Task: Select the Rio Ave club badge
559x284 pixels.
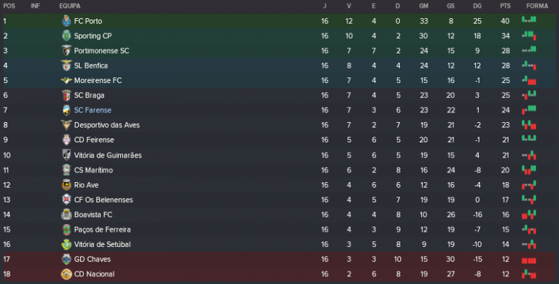Action: point(66,185)
